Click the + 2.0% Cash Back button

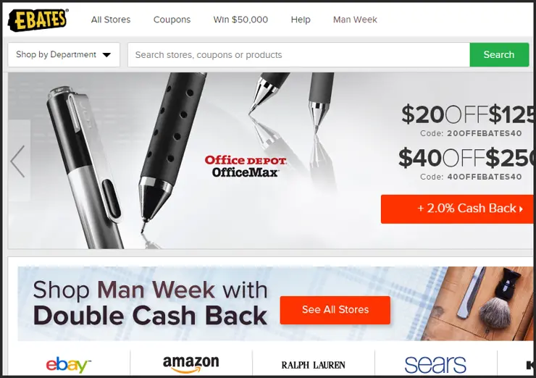click(457, 209)
